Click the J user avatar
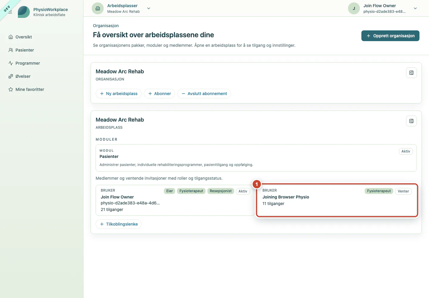This screenshot has height=298, width=429. tap(354, 8)
